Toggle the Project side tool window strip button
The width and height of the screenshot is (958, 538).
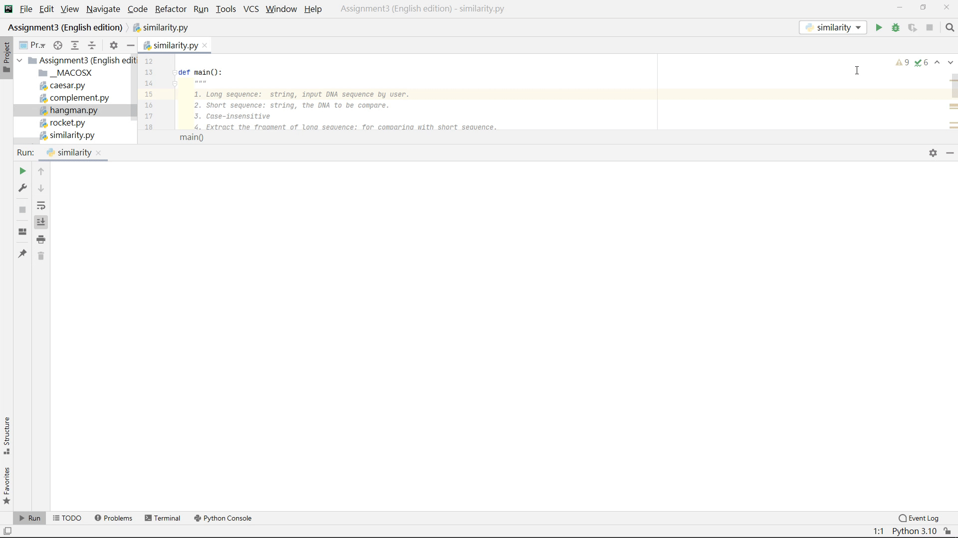(x=6, y=57)
